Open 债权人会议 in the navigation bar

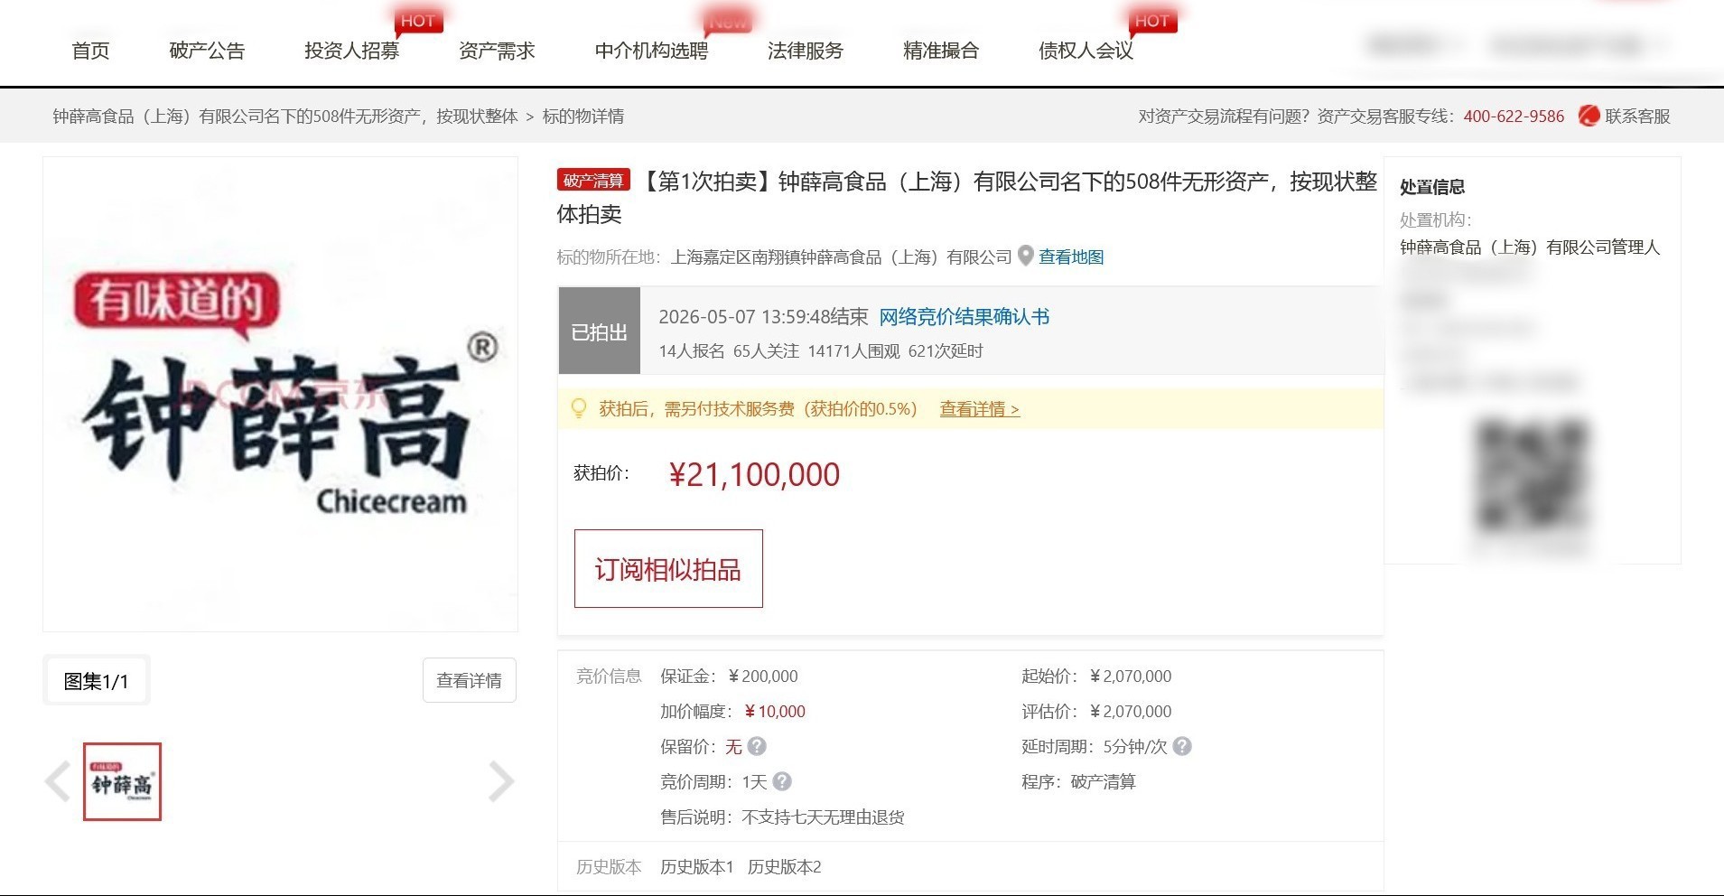click(1086, 51)
